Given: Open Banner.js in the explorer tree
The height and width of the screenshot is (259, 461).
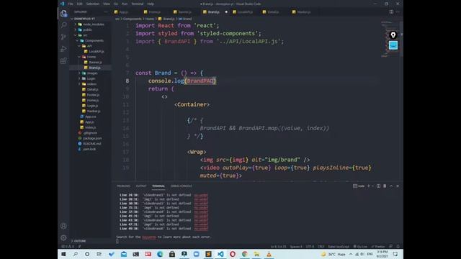Looking at the screenshot, I should click(x=96, y=63).
